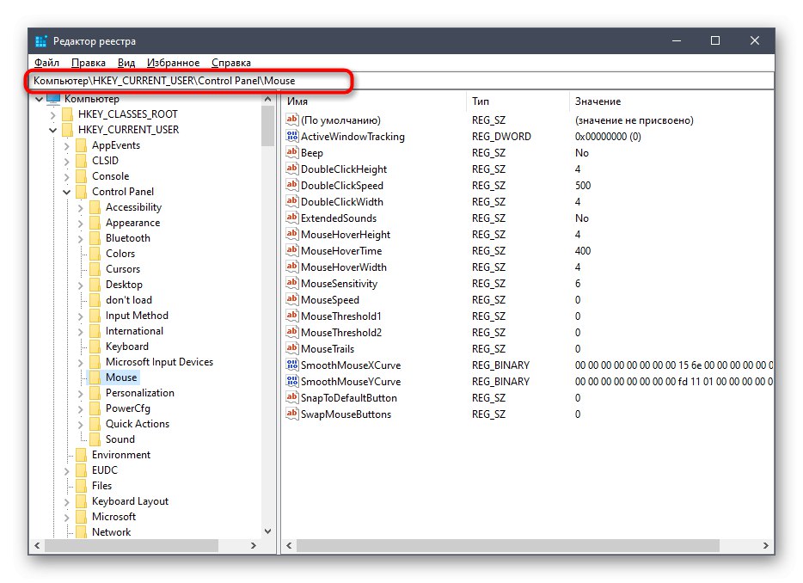Click the tree pane scroll-right arrow
Image resolution: width=803 pixels, height=583 pixels.
[254, 546]
